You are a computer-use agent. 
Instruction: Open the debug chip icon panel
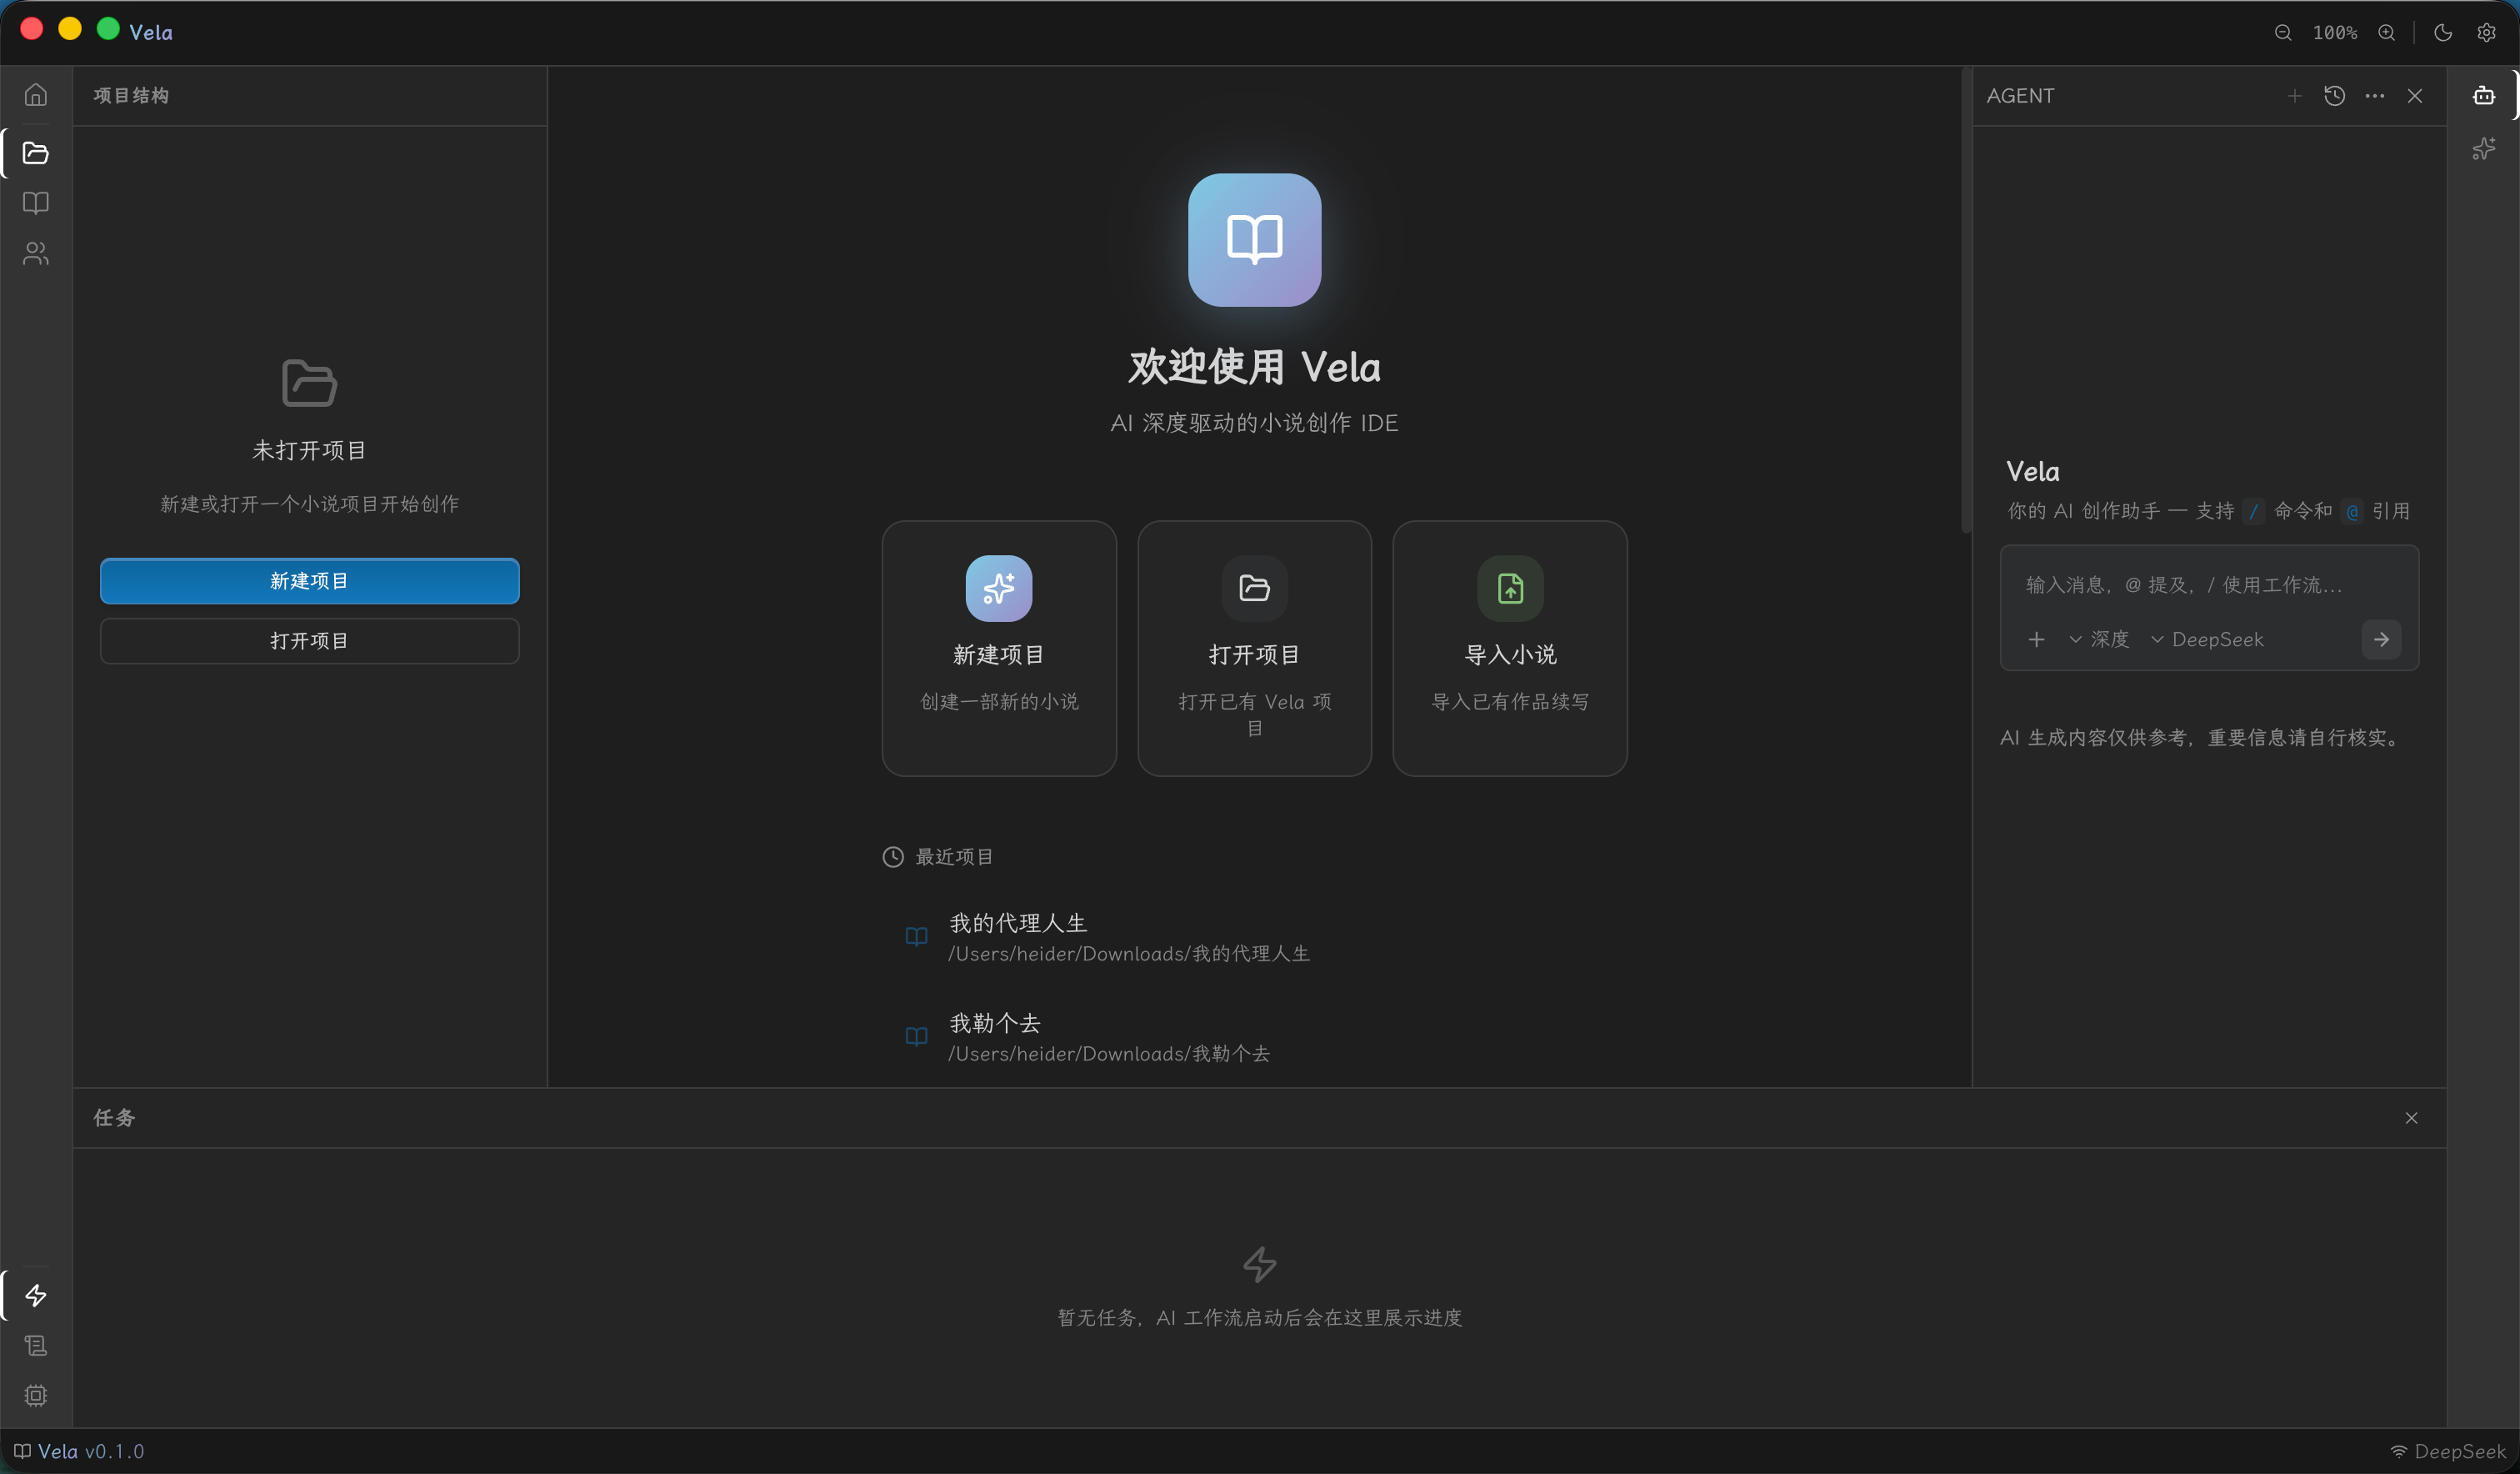36,1395
